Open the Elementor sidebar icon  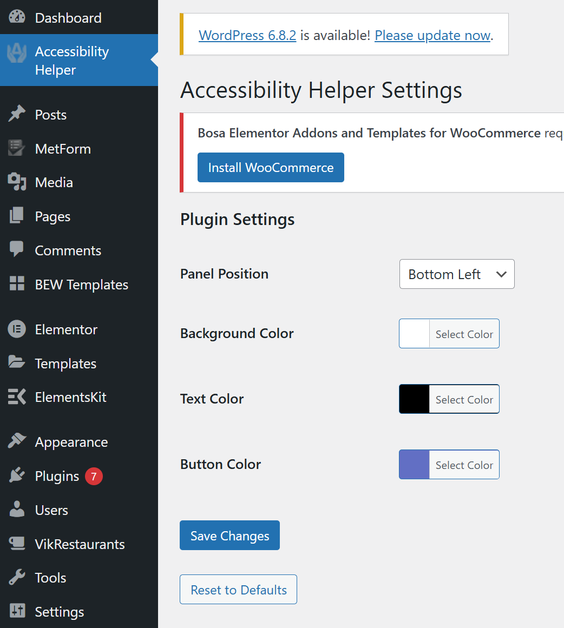(17, 329)
